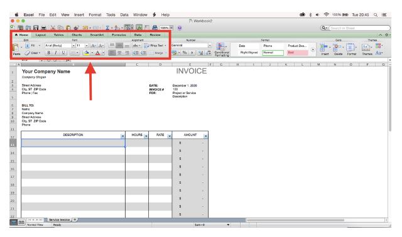The height and width of the screenshot is (237, 402).
Task: Click the fill color bucket swatch
Action: (x=87, y=53)
